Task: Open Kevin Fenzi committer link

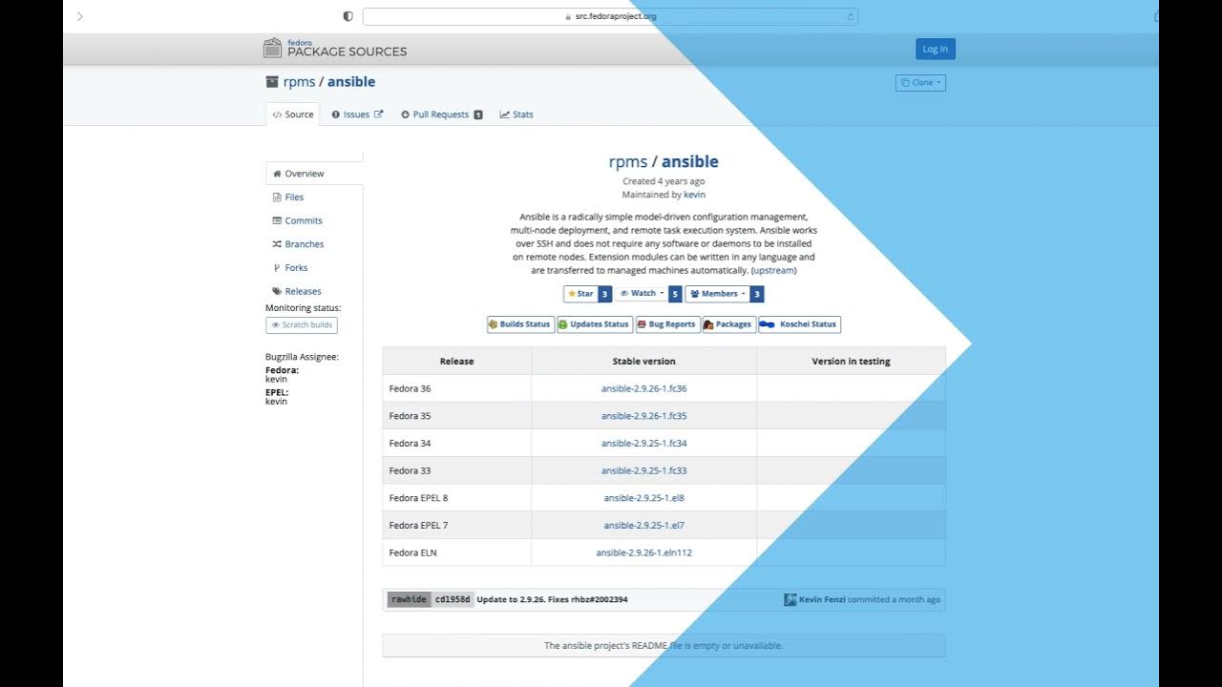Action: pos(822,600)
